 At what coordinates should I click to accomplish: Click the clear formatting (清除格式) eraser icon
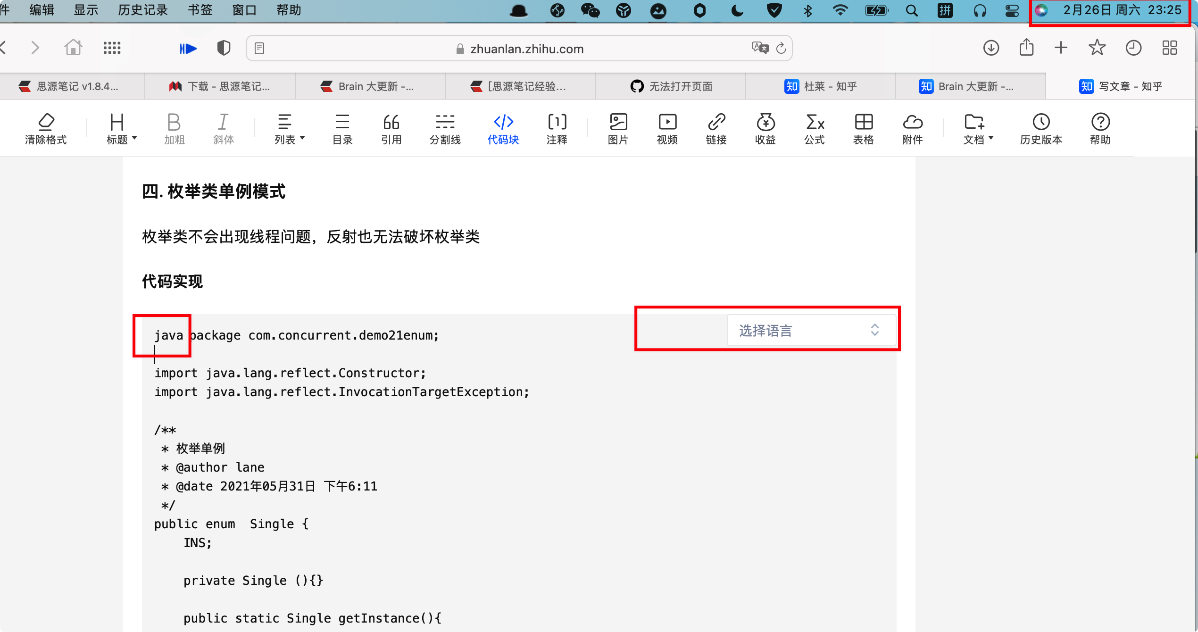tap(46, 128)
